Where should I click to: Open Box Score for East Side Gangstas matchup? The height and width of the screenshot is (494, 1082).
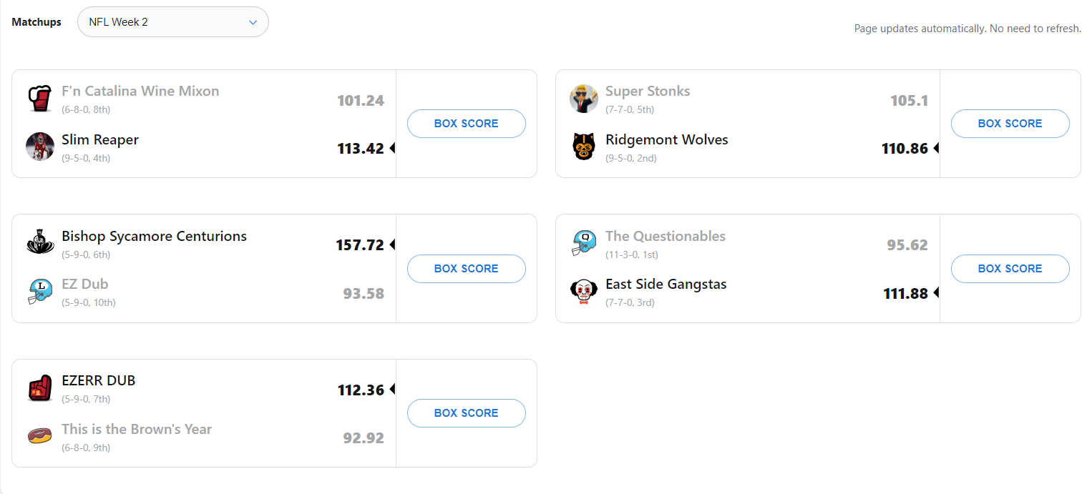[x=1010, y=269]
